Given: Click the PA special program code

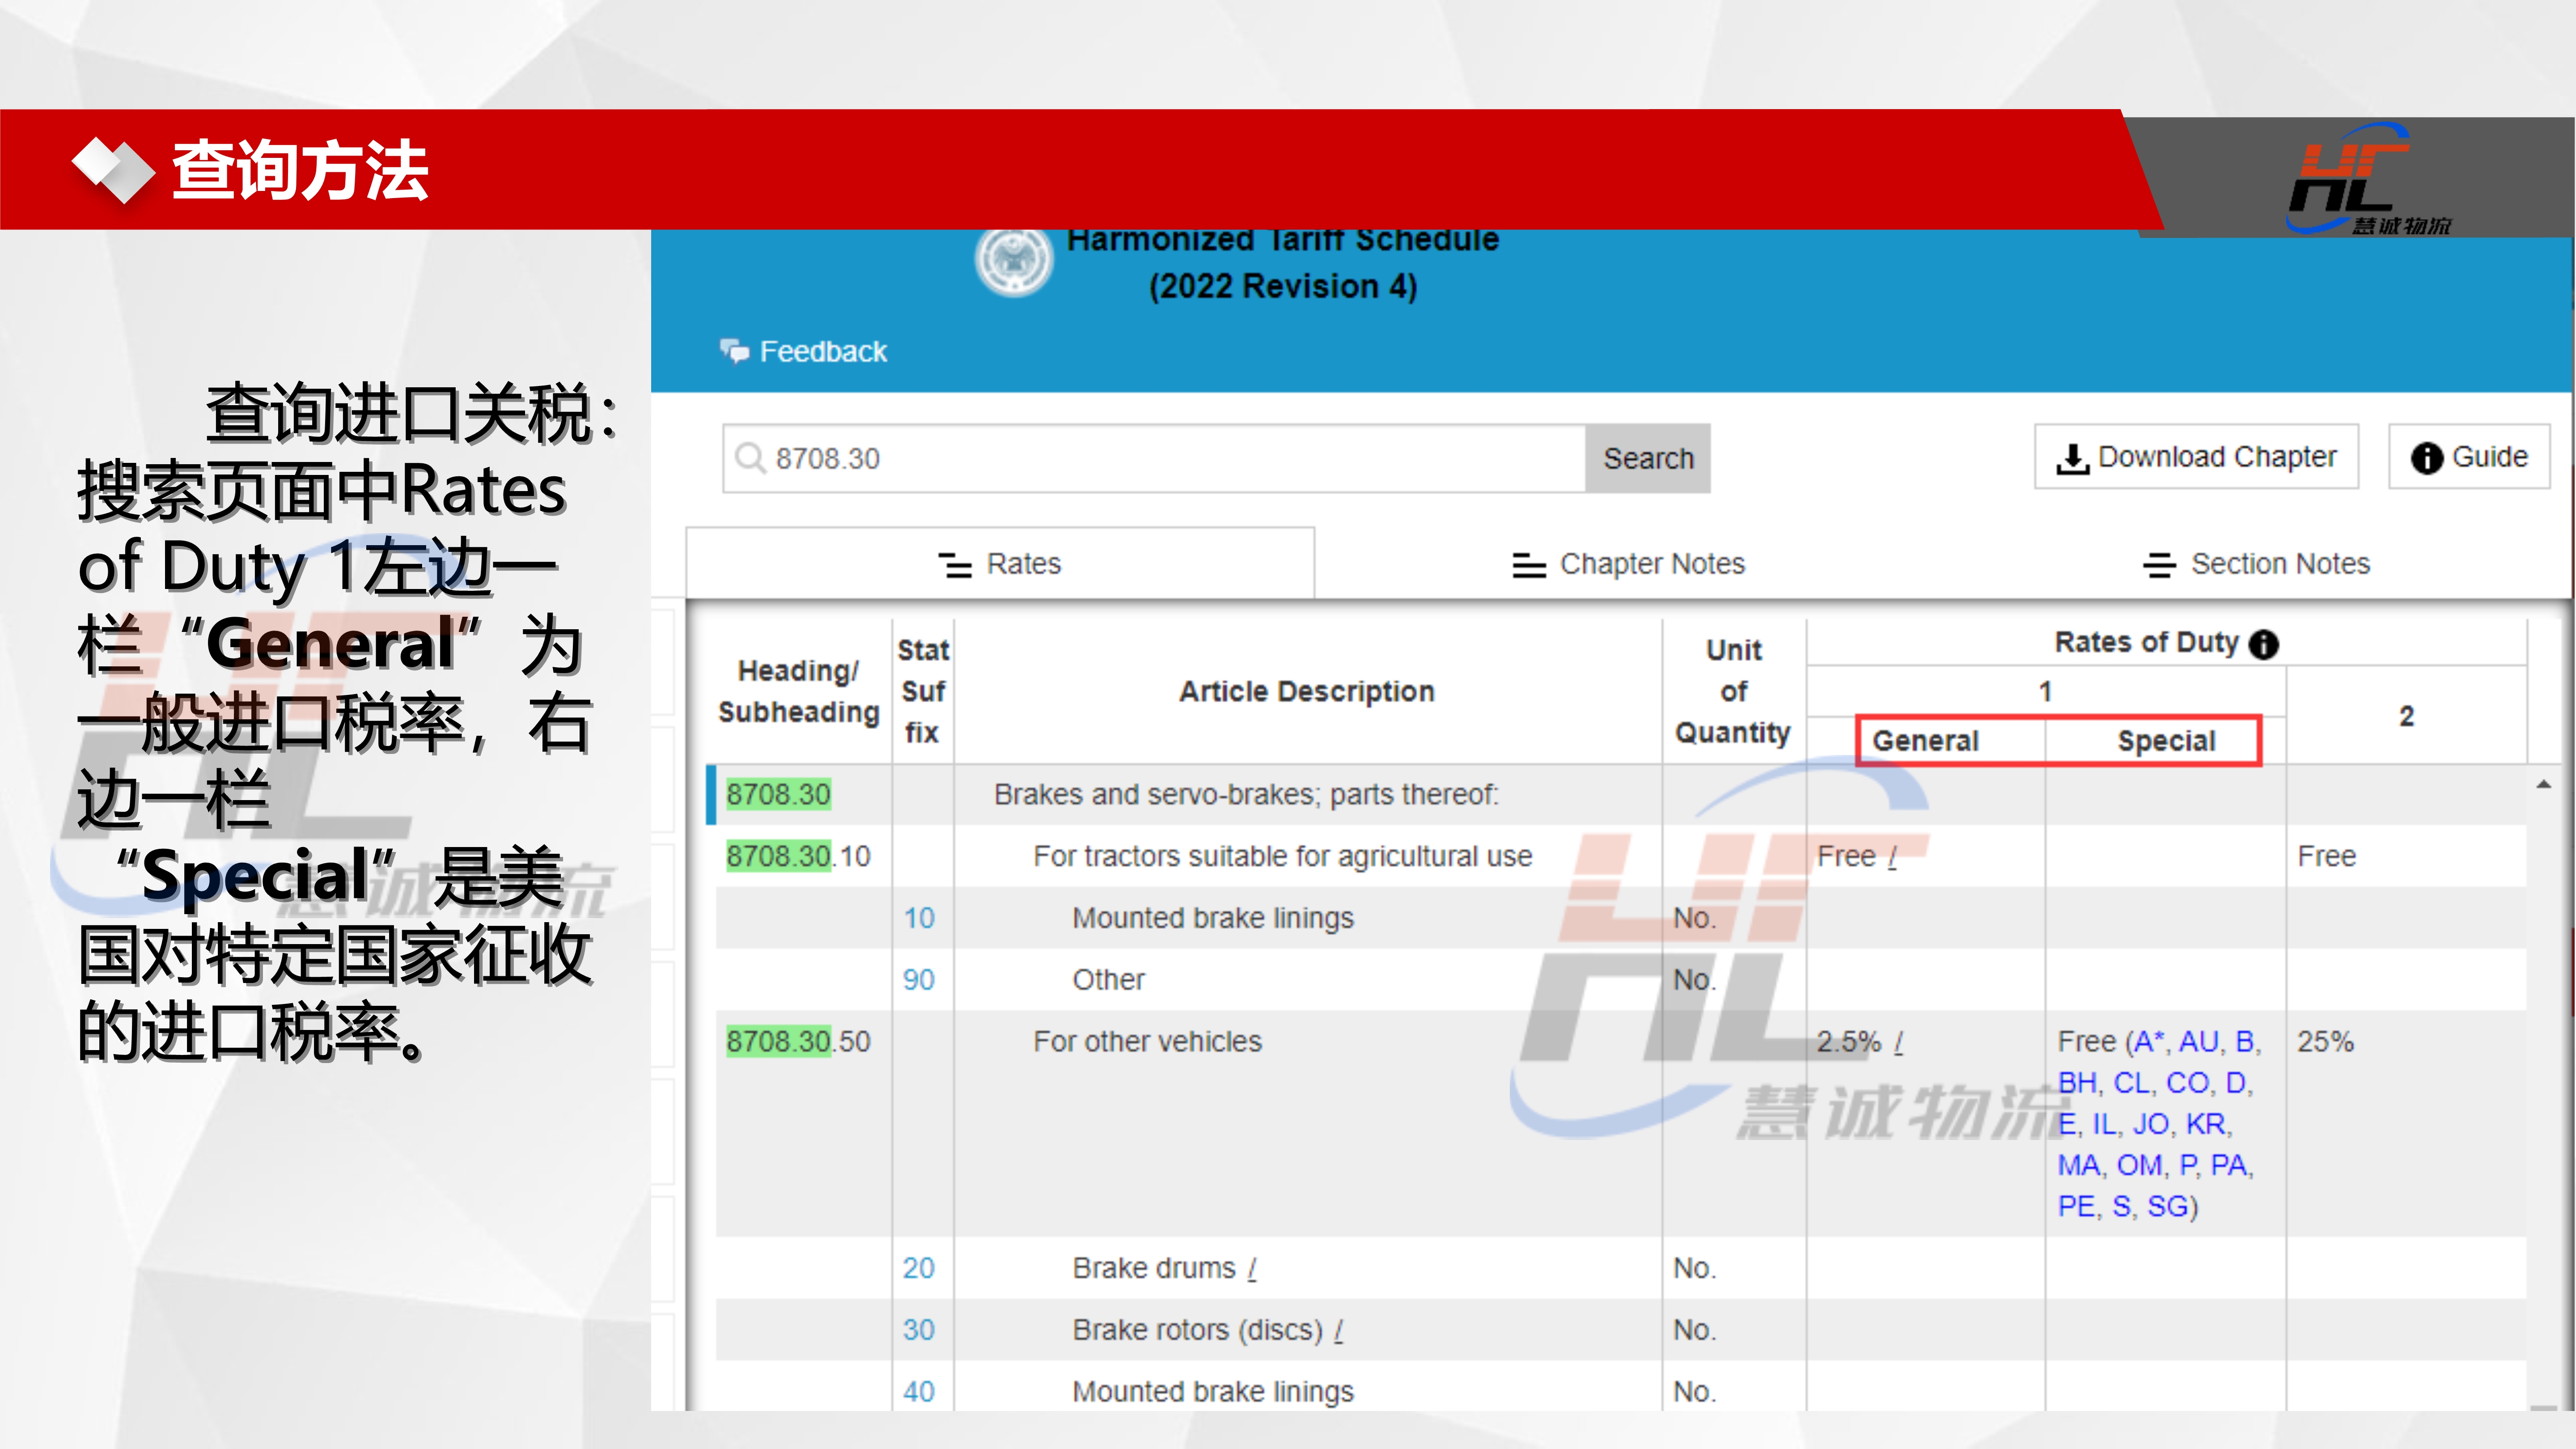Looking at the screenshot, I should tap(2229, 1165).
